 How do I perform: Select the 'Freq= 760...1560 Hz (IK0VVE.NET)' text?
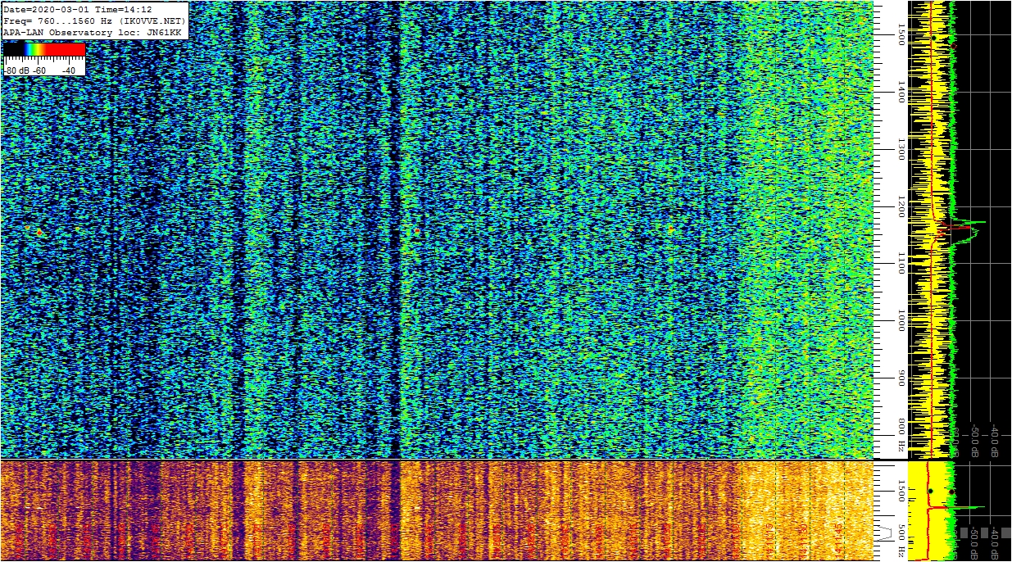[x=95, y=21]
